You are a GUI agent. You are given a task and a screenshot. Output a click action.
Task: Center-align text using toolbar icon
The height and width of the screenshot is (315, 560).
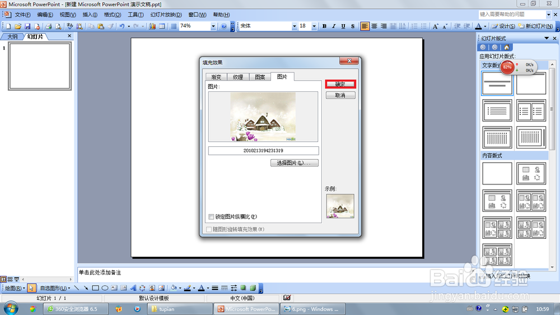tap(374, 26)
